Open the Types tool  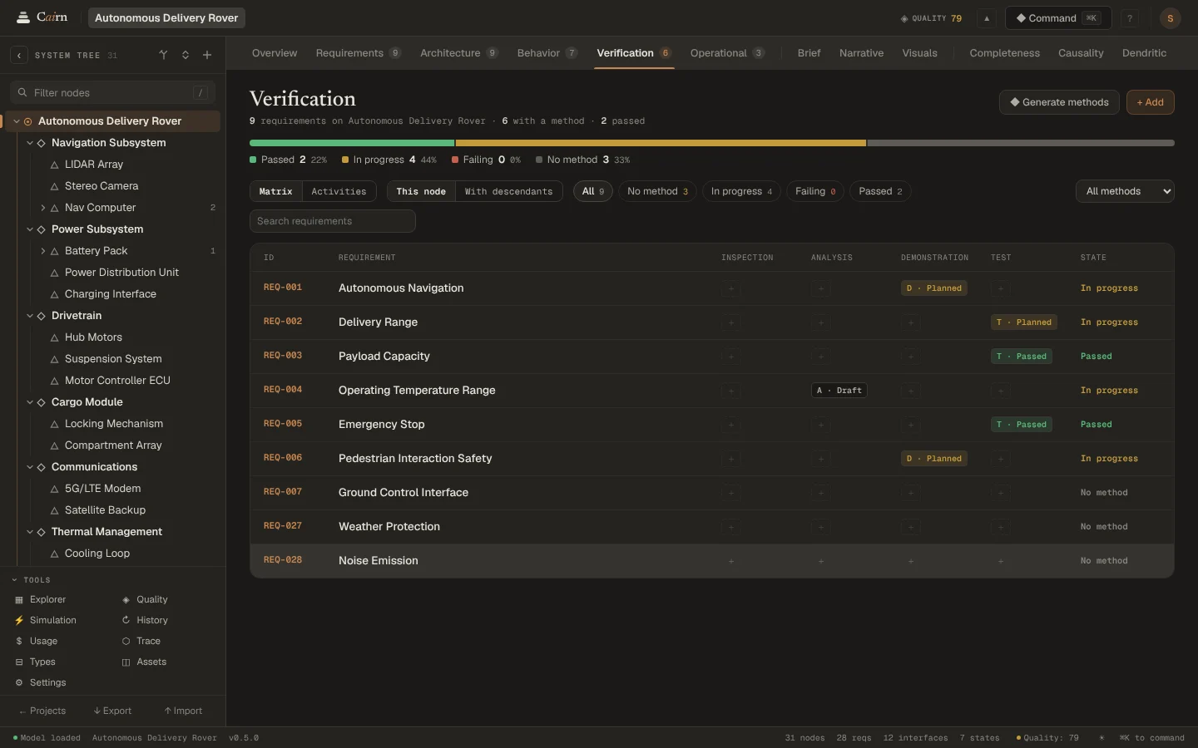[x=35, y=662]
